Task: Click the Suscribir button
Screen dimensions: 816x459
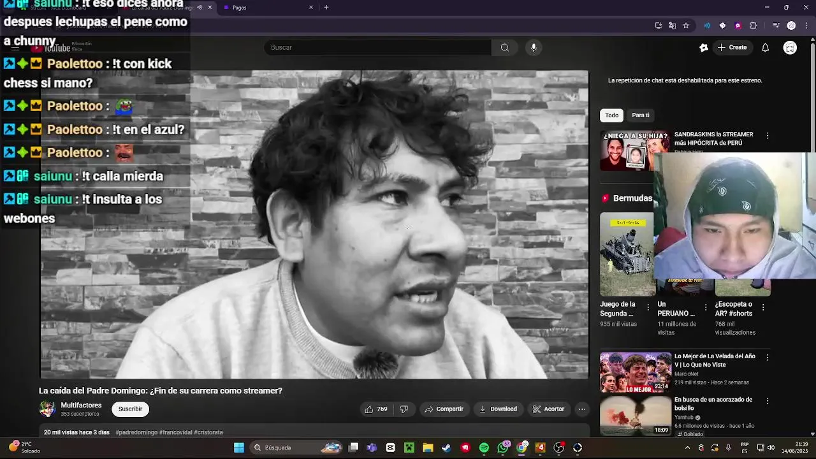Action: (x=130, y=409)
